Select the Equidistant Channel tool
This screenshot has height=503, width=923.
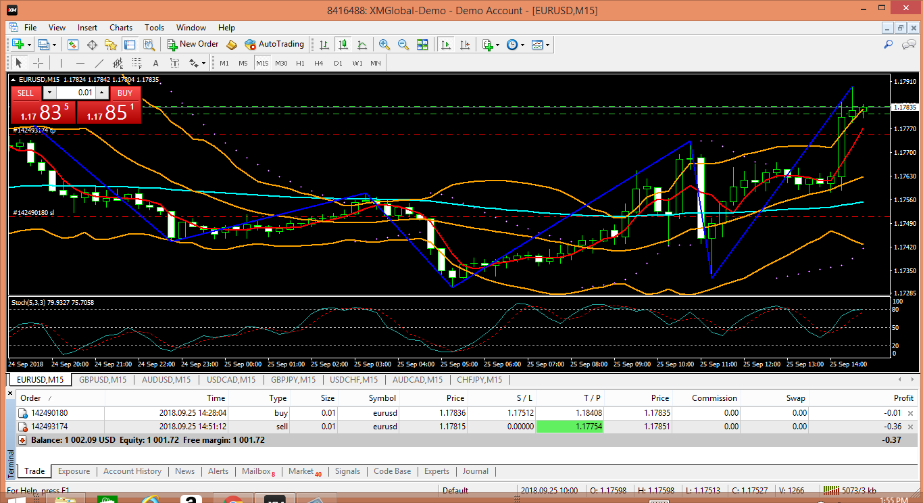[x=118, y=63]
